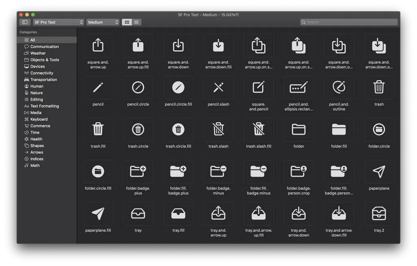The width and height of the screenshot is (417, 266).
Task: Select the folder.fill symbol
Action: (339, 130)
